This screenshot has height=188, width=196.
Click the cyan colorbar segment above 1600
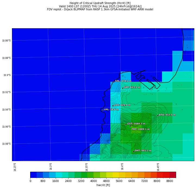[59, 175]
